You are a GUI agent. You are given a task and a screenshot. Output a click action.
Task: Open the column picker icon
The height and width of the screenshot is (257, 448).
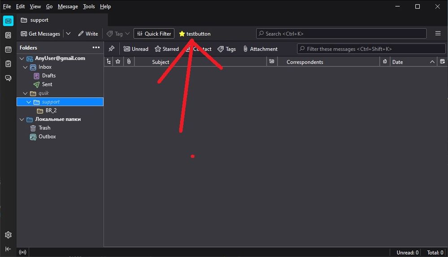[442, 61]
